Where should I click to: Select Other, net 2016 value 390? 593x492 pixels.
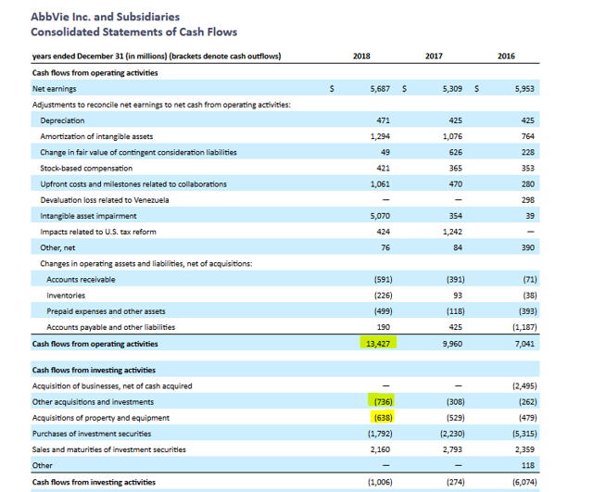point(528,247)
